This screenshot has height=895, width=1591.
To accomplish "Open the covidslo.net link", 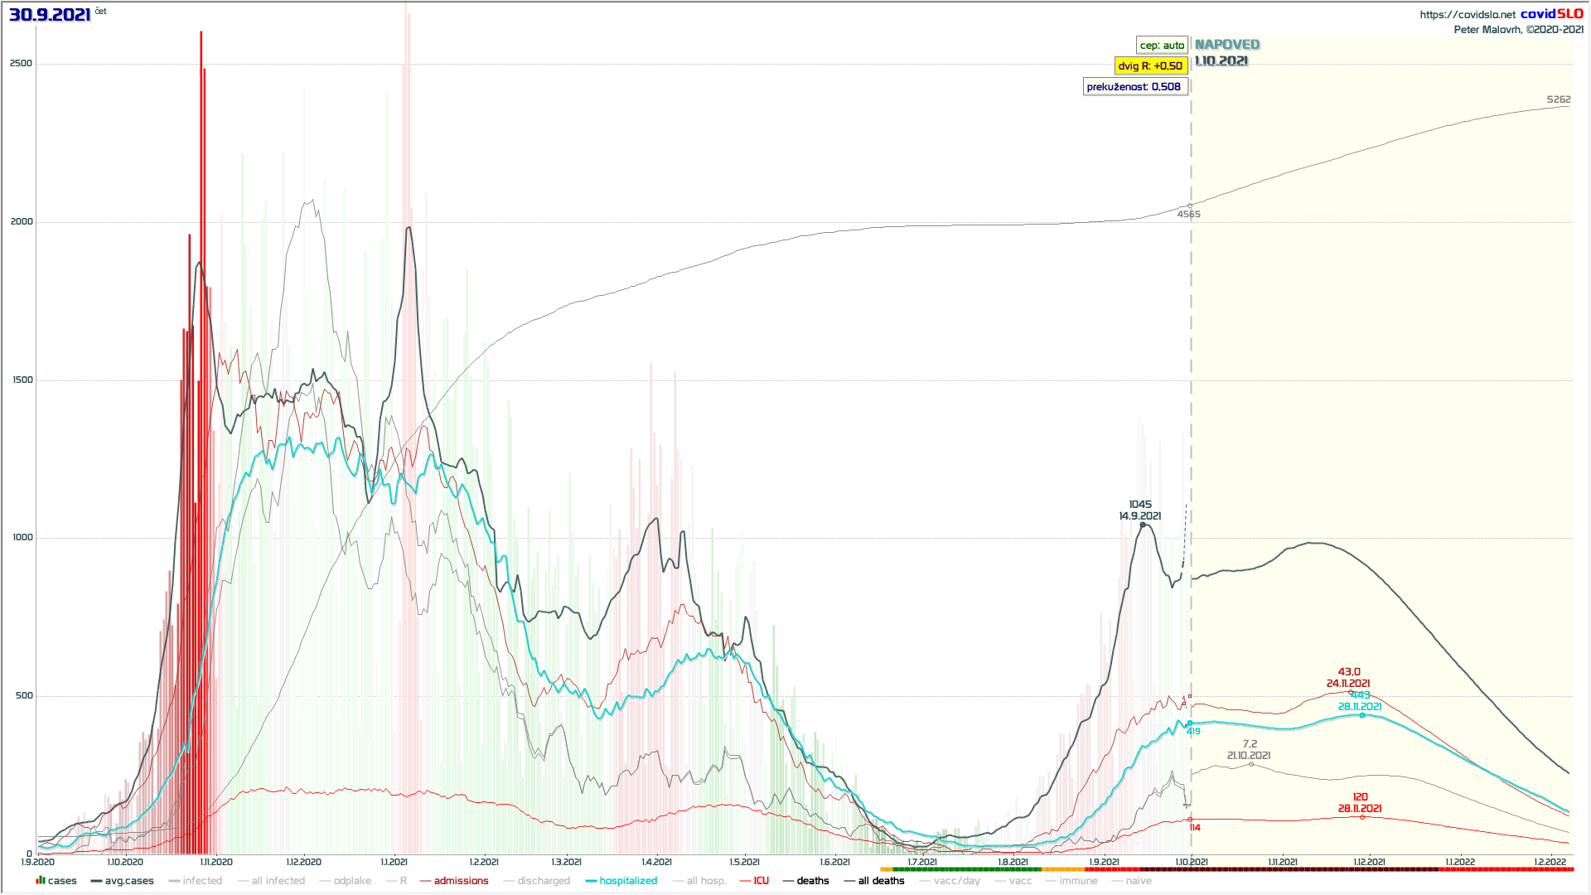I will point(1467,15).
